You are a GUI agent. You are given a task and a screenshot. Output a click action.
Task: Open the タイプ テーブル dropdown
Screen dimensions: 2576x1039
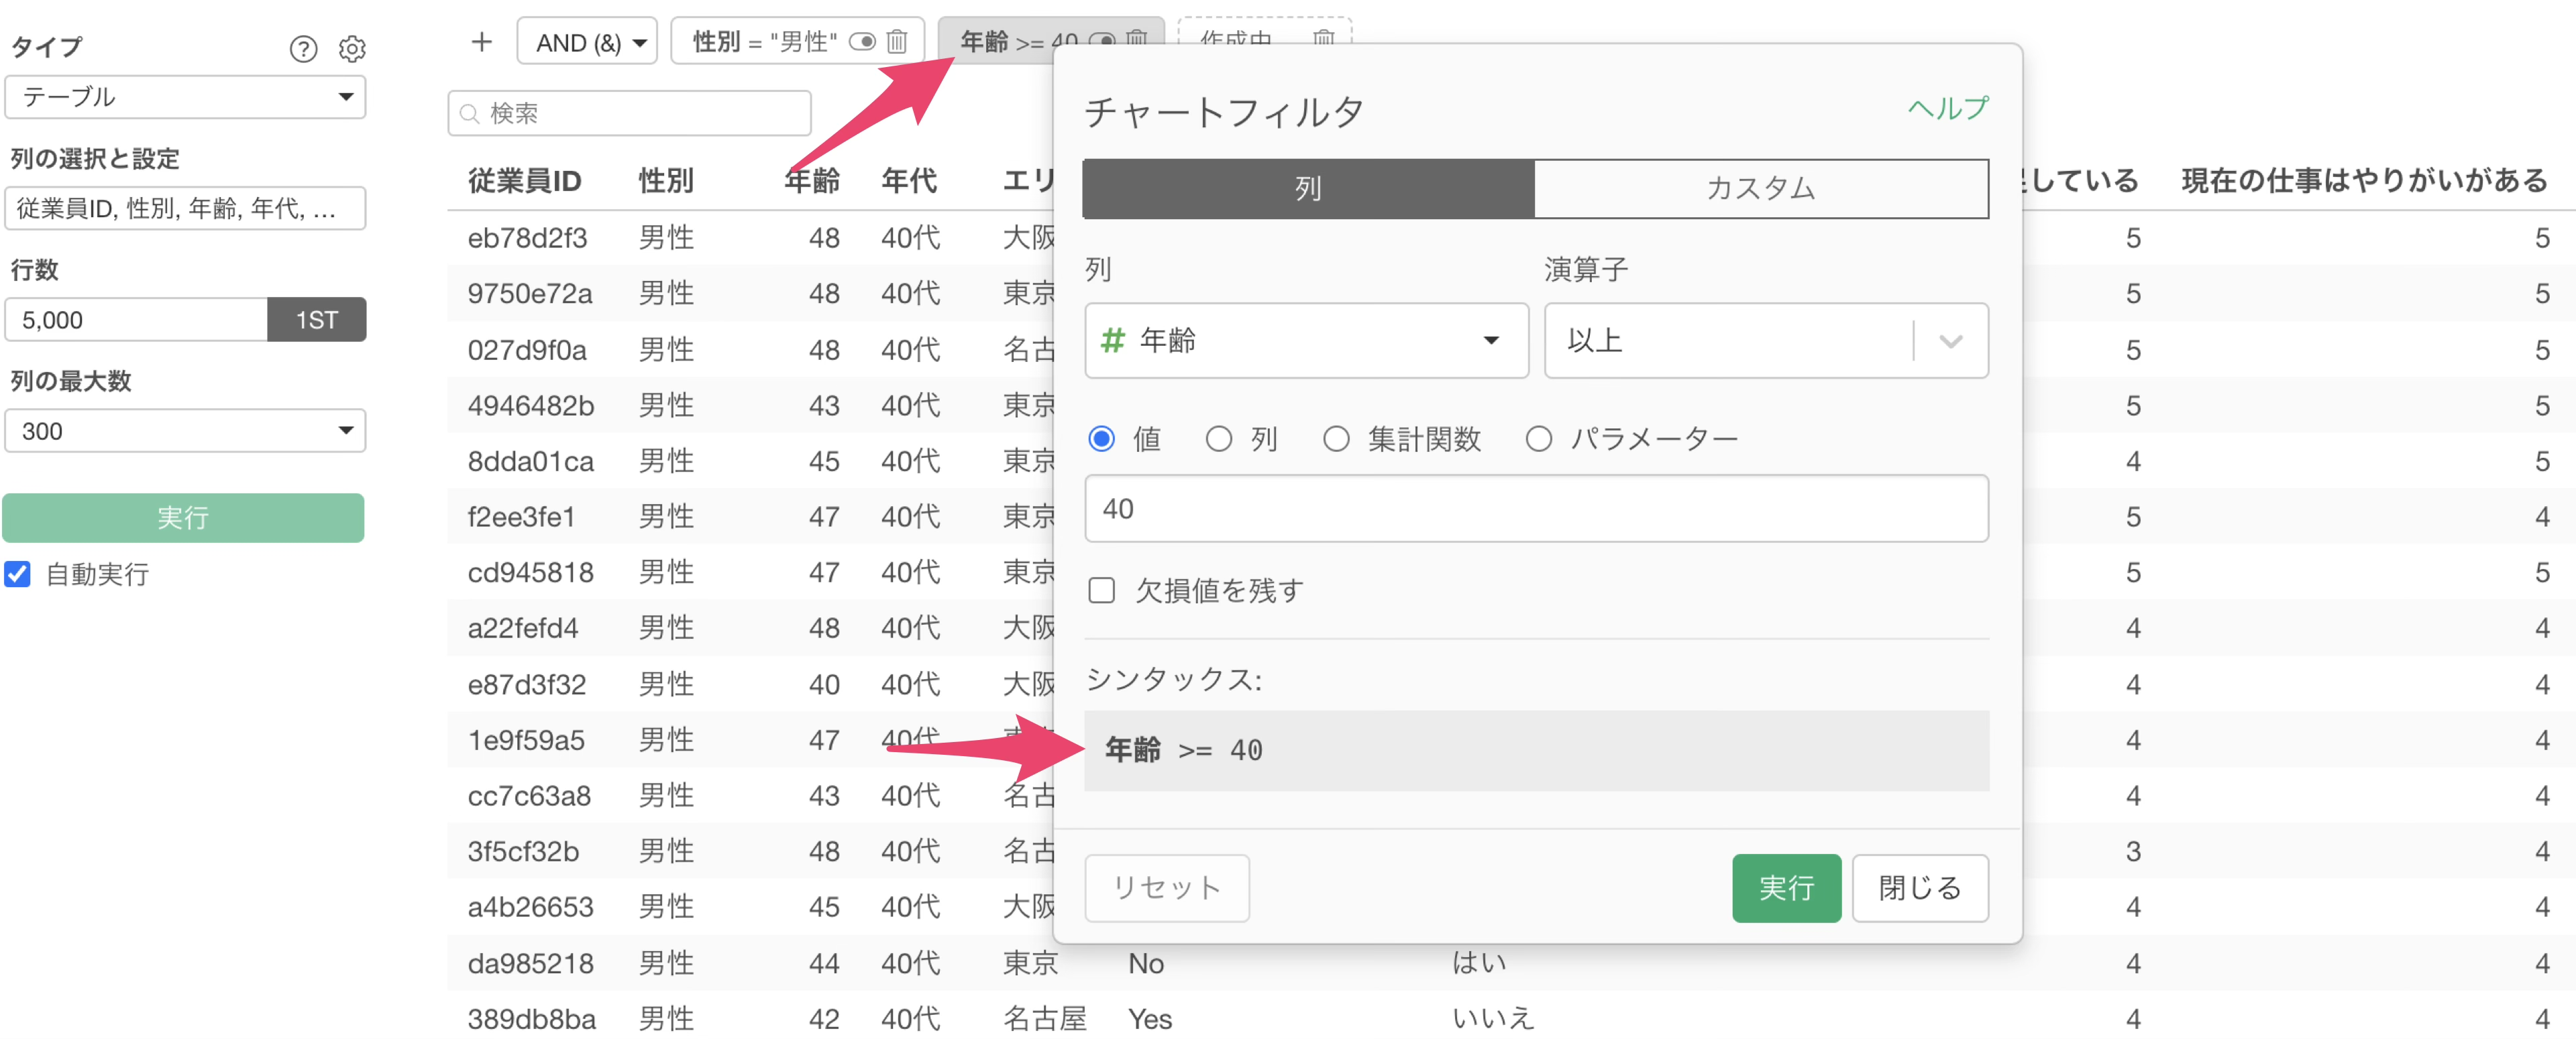click(x=185, y=97)
